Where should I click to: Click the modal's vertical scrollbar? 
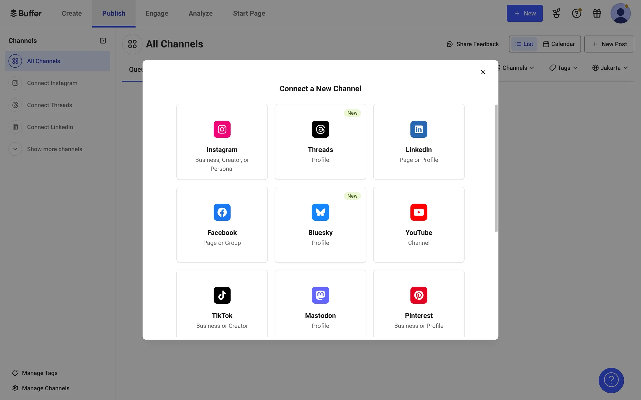496,168
